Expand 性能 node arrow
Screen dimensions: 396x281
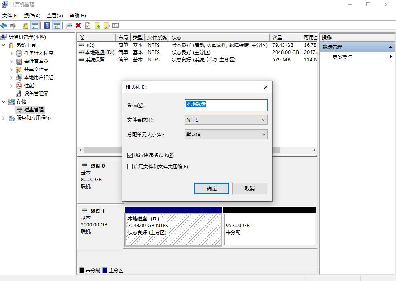point(11,86)
